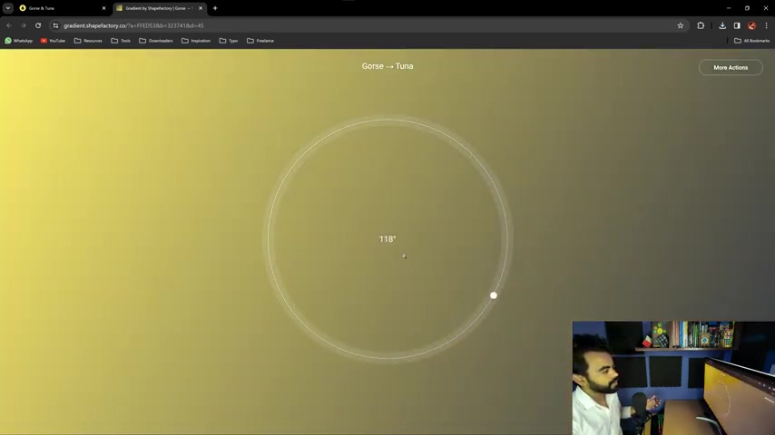Select the Gradient by ShapeFactory tab
Image resolution: width=775 pixels, height=435 pixels.
154,8
